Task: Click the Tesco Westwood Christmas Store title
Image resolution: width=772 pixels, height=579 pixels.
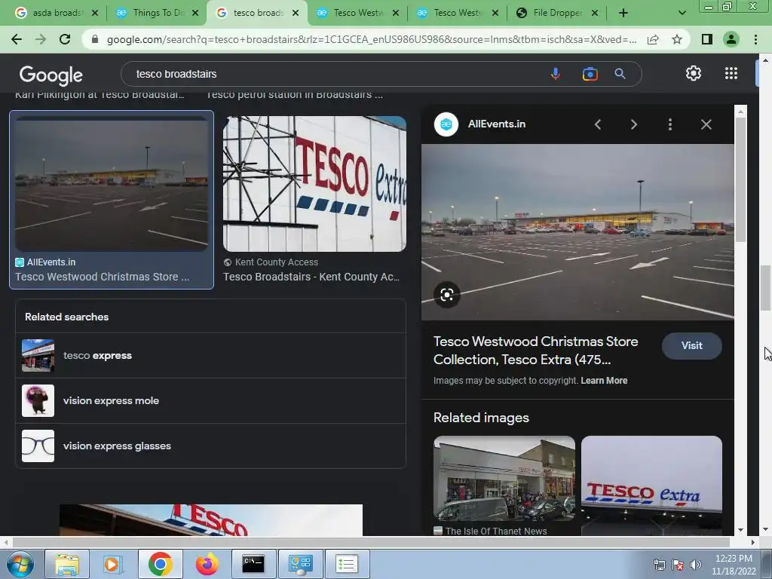Action: pyautogui.click(x=536, y=351)
